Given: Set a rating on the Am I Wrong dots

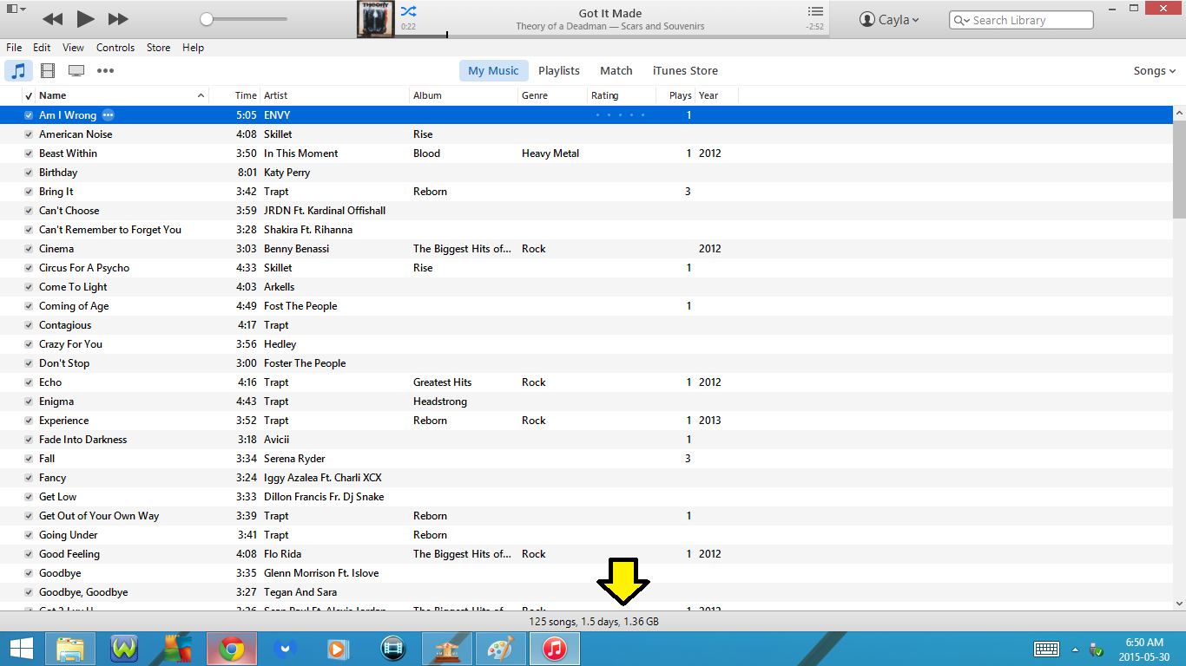Looking at the screenshot, I should click(x=620, y=115).
